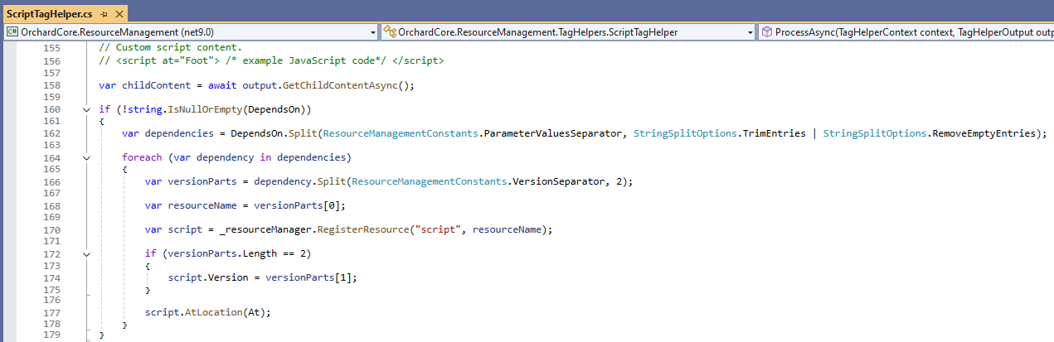This screenshot has height=342, width=1054.
Task: Click line number 158 in the margin
Action: [51, 85]
